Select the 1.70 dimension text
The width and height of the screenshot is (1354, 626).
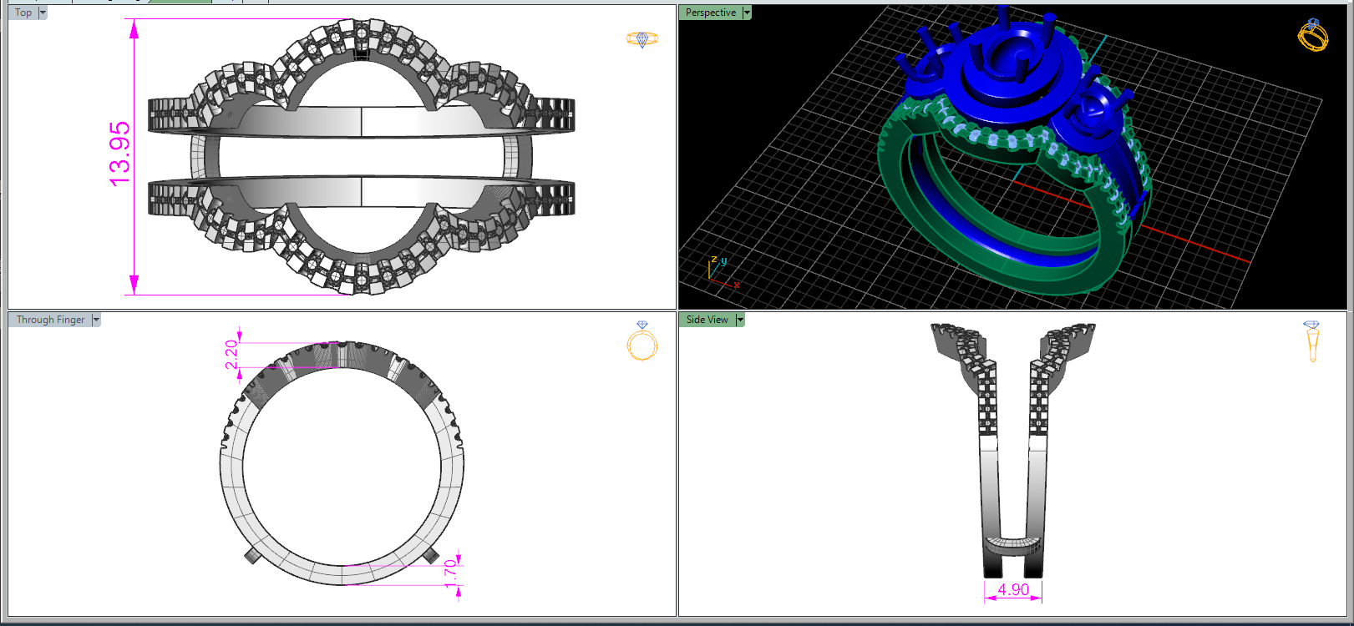coord(451,573)
